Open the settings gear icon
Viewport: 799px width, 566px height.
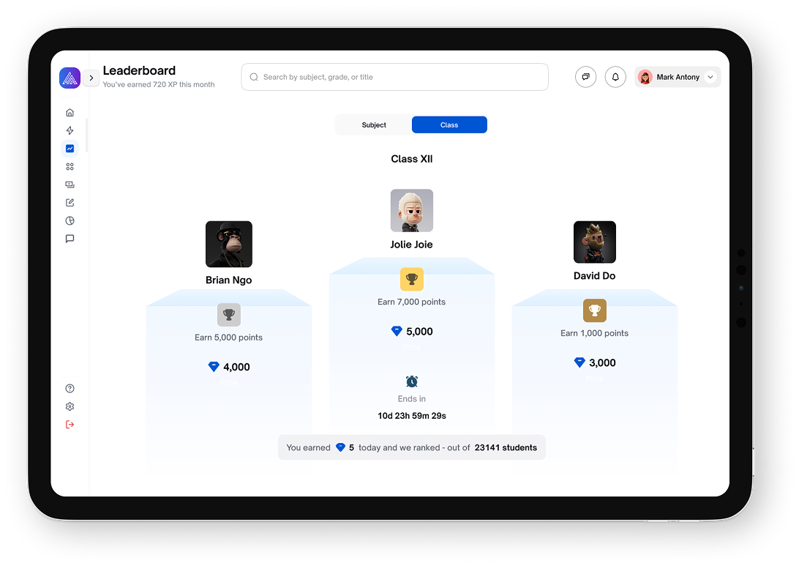(x=70, y=406)
